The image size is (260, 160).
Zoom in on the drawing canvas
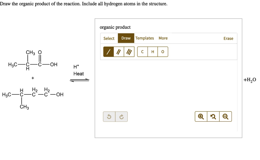click(201, 116)
